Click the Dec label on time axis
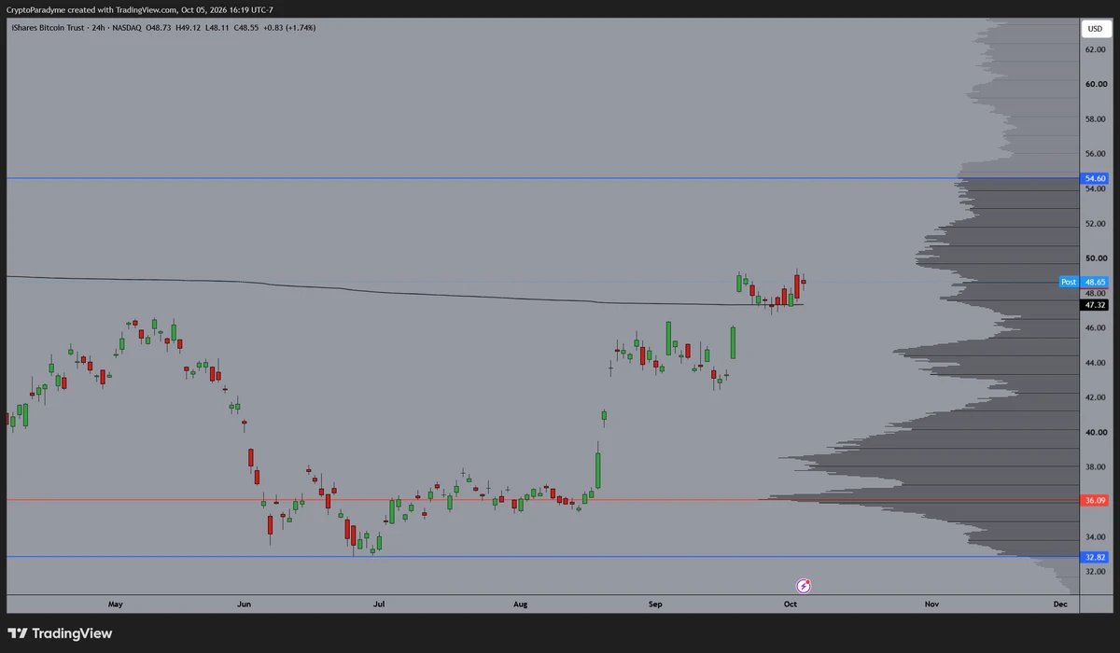Image resolution: width=1120 pixels, height=653 pixels. pyautogui.click(x=1060, y=604)
